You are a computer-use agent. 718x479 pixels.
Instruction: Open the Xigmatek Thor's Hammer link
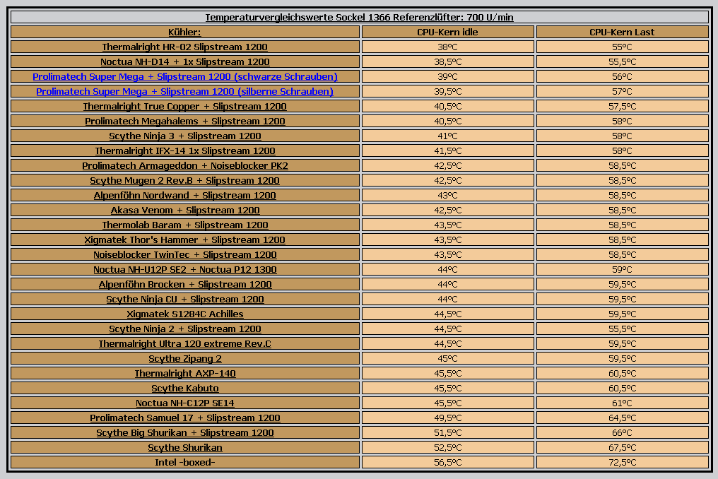coord(184,239)
